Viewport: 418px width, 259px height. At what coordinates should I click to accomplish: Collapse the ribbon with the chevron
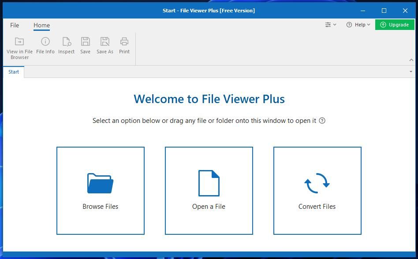(411, 59)
